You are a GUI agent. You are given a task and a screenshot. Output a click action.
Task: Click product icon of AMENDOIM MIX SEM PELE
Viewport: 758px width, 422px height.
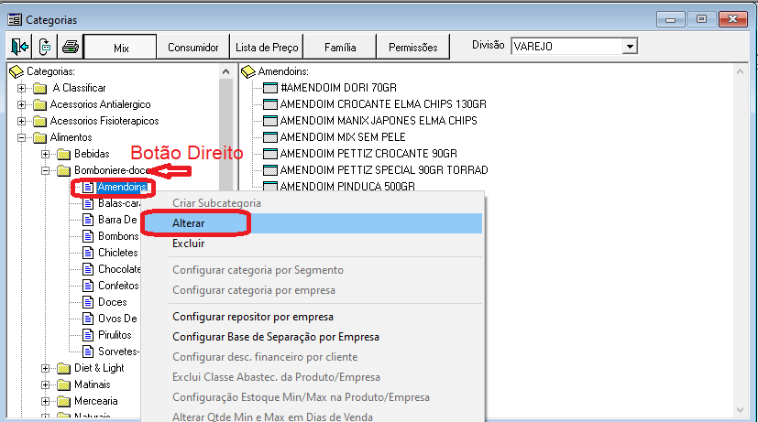(x=270, y=137)
